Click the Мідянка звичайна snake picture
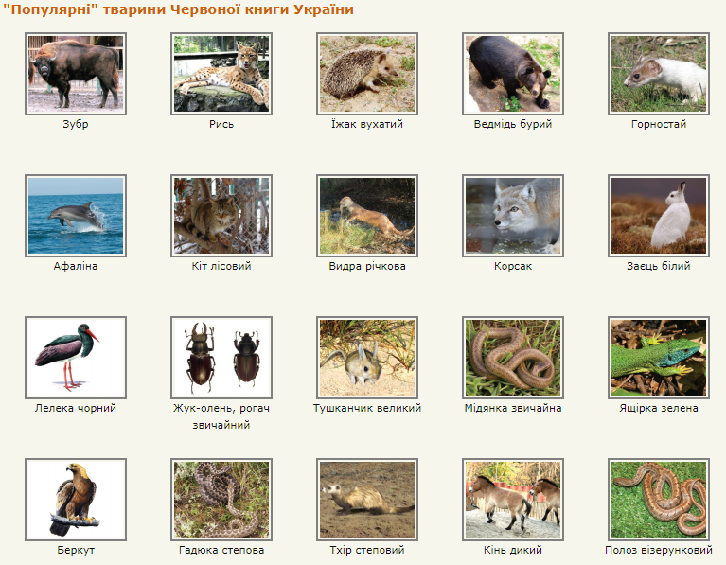The height and width of the screenshot is (565, 726). coord(513,358)
